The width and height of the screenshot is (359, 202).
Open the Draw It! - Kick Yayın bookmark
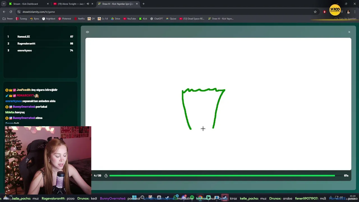tap(221, 19)
